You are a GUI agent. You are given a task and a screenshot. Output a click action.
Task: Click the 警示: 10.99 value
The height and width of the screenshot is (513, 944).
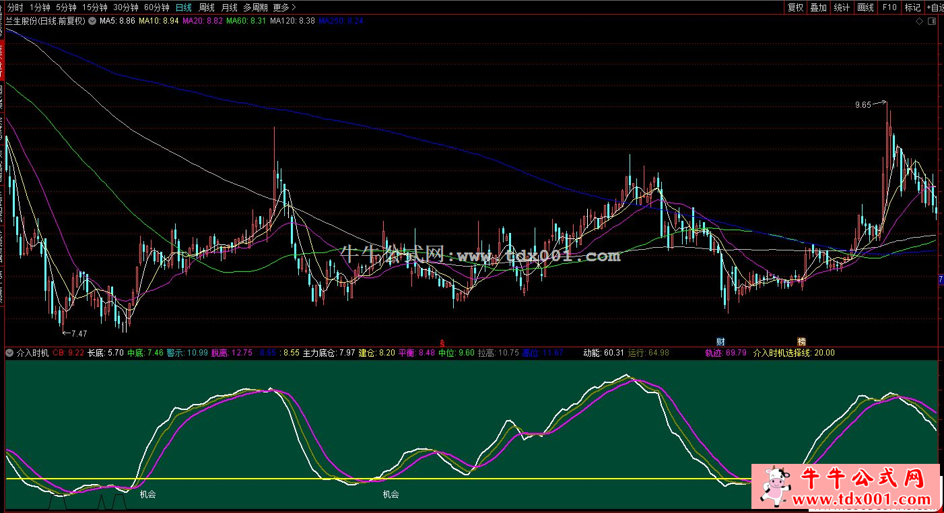(x=187, y=353)
